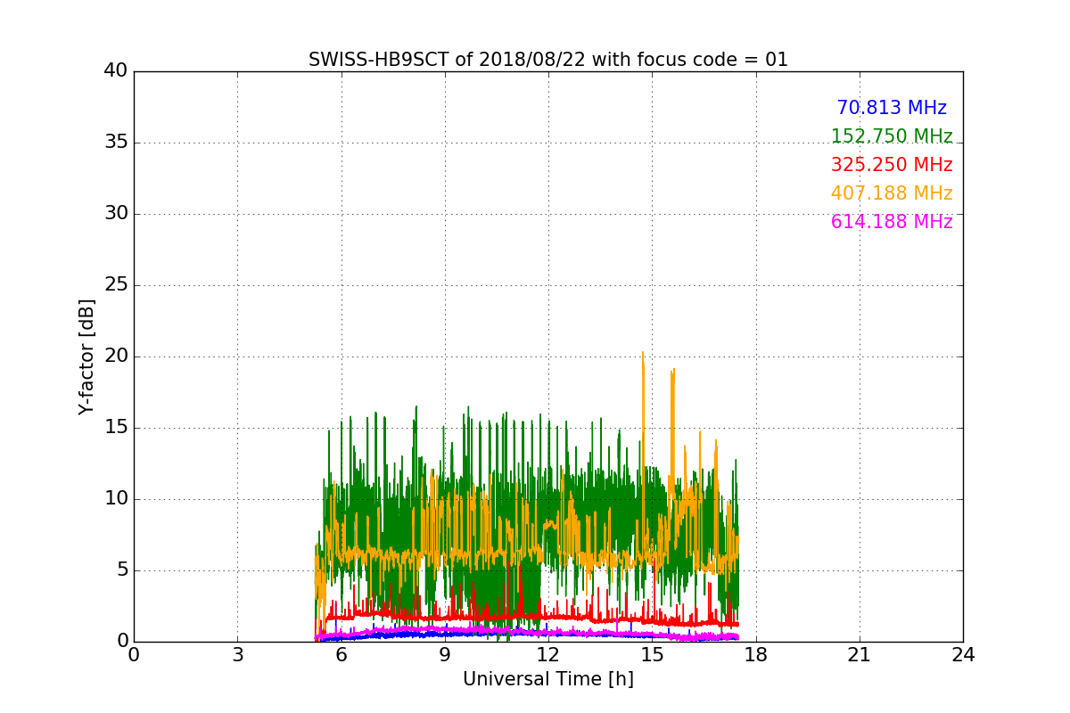Click the y-axis tick label 25

click(x=116, y=285)
